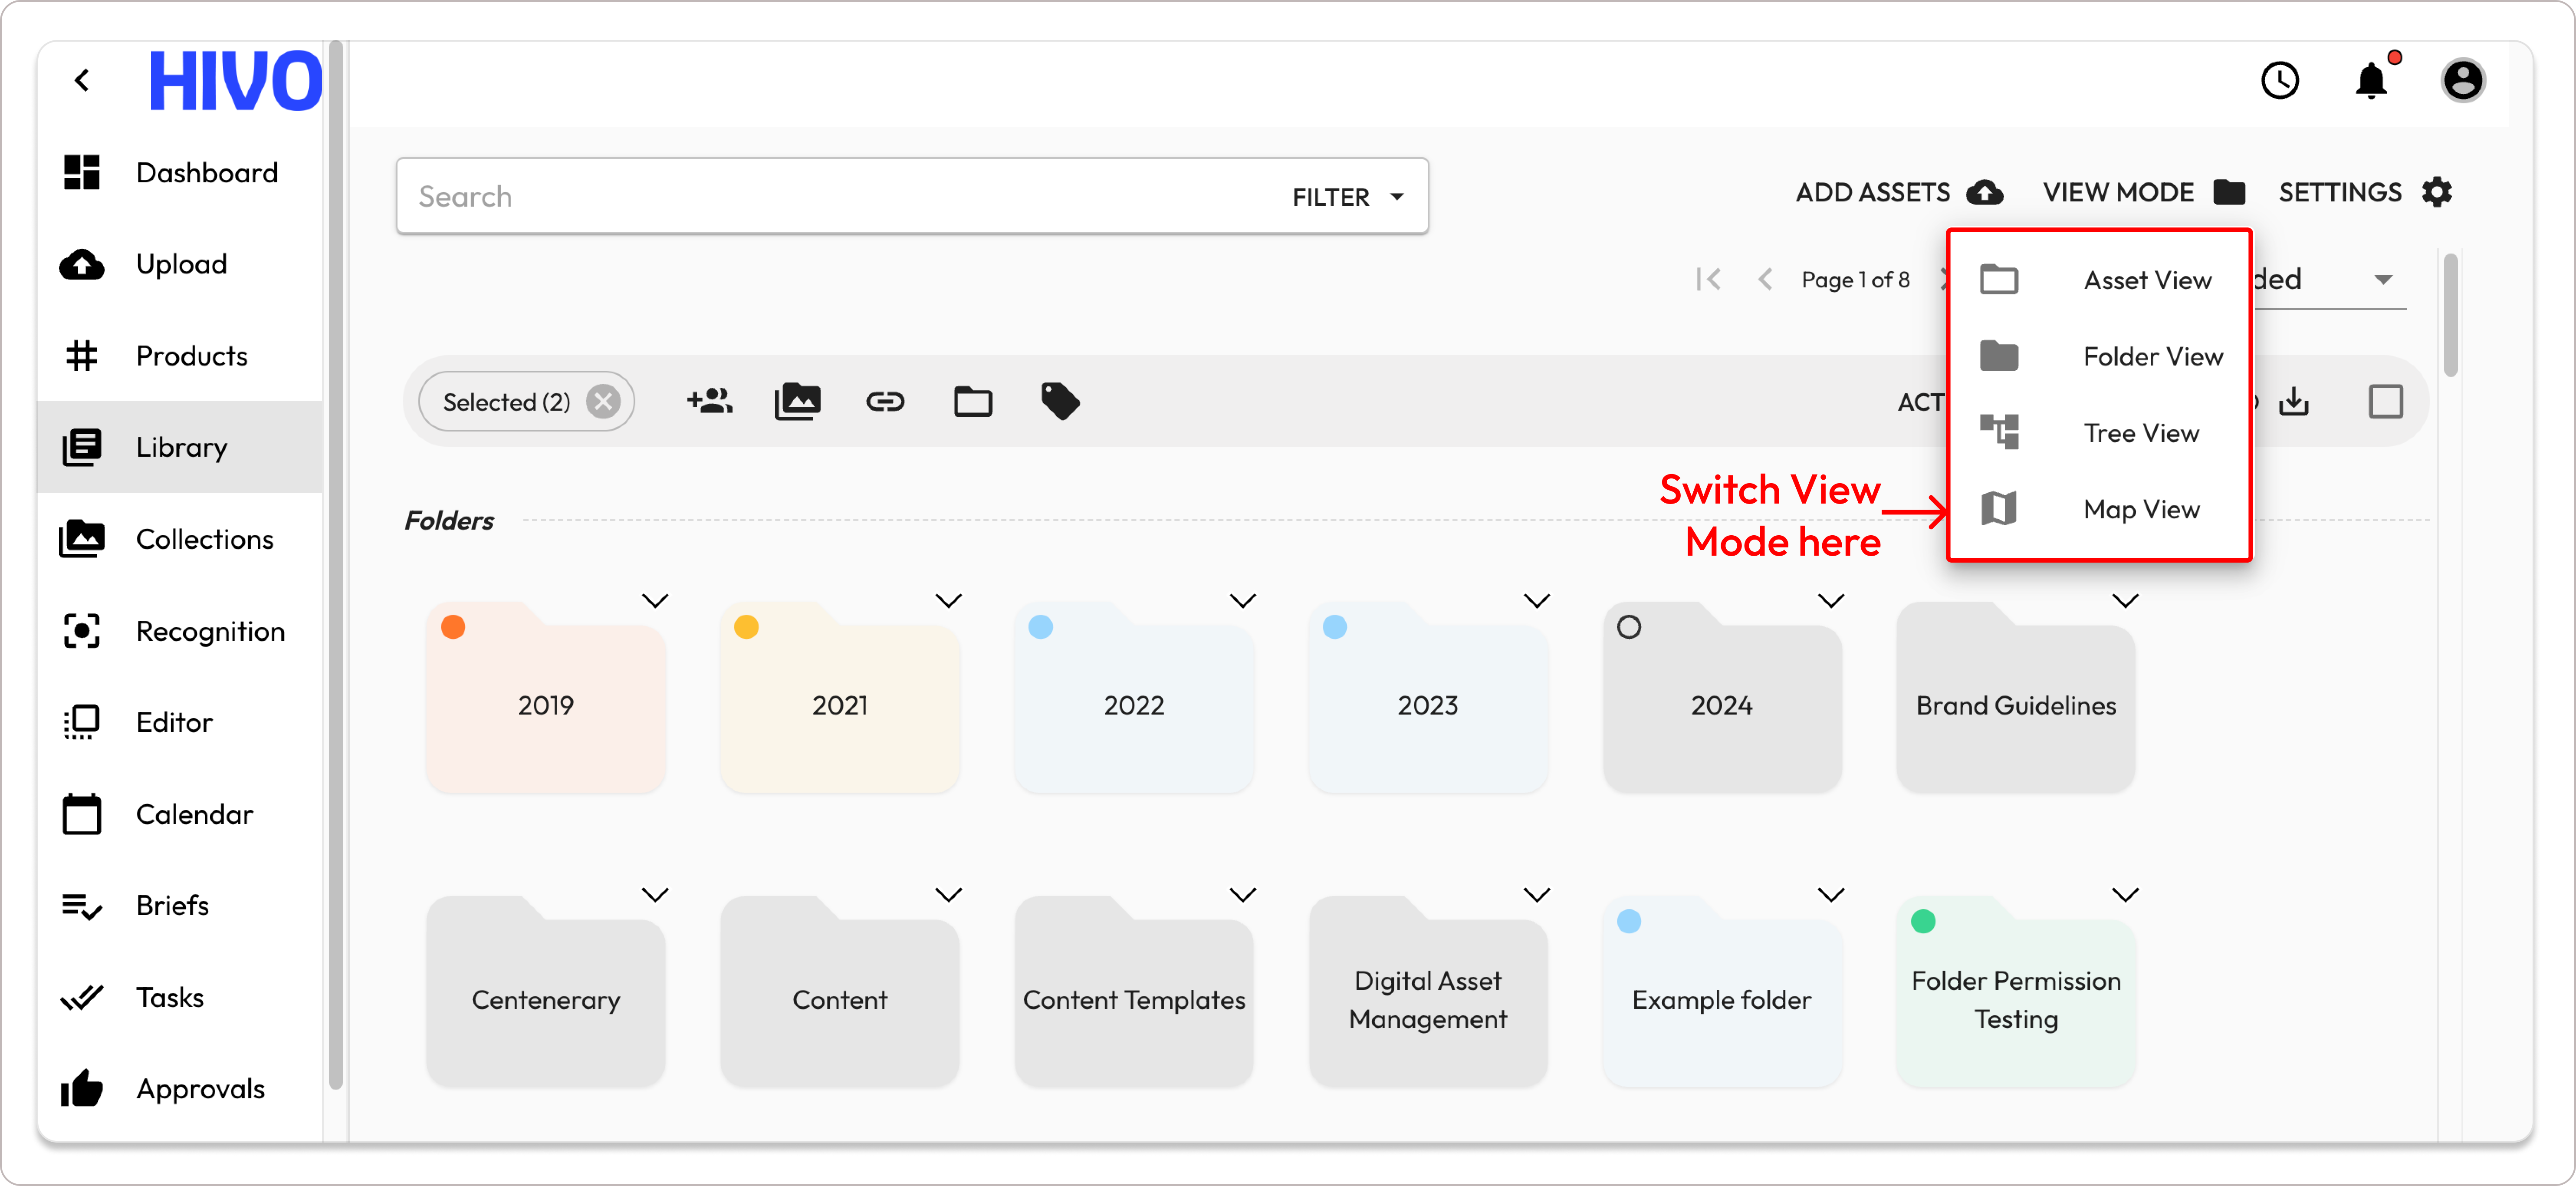The height and width of the screenshot is (1186, 2576).
Task: Click the copy link icon in toolbar
Action: (x=885, y=402)
